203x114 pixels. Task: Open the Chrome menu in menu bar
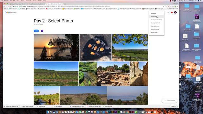pos(6,1)
